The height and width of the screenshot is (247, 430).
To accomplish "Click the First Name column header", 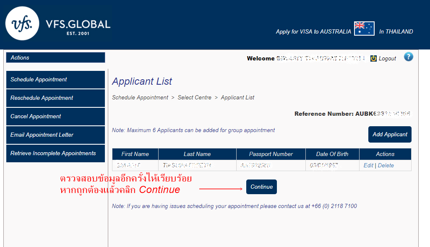I will [x=135, y=154].
